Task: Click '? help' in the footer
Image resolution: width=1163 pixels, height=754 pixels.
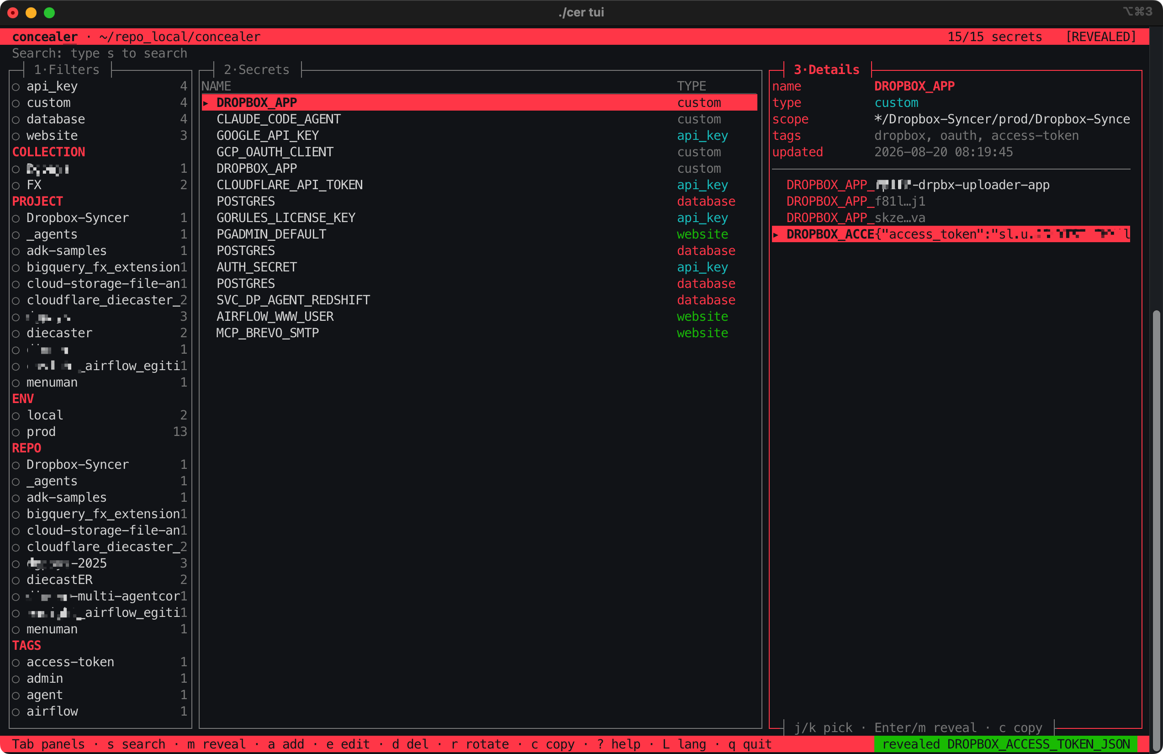Action: coord(619,744)
